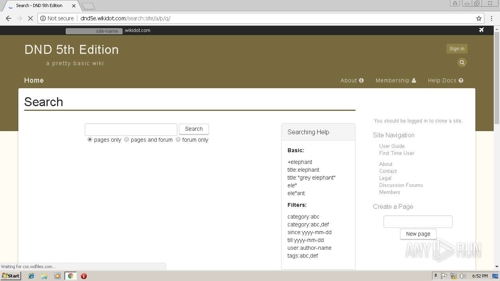Image resolution: width=500 pixels, height=281 pixels.
Task: Click the airplane icon in top bar
Action: (481, 30)
